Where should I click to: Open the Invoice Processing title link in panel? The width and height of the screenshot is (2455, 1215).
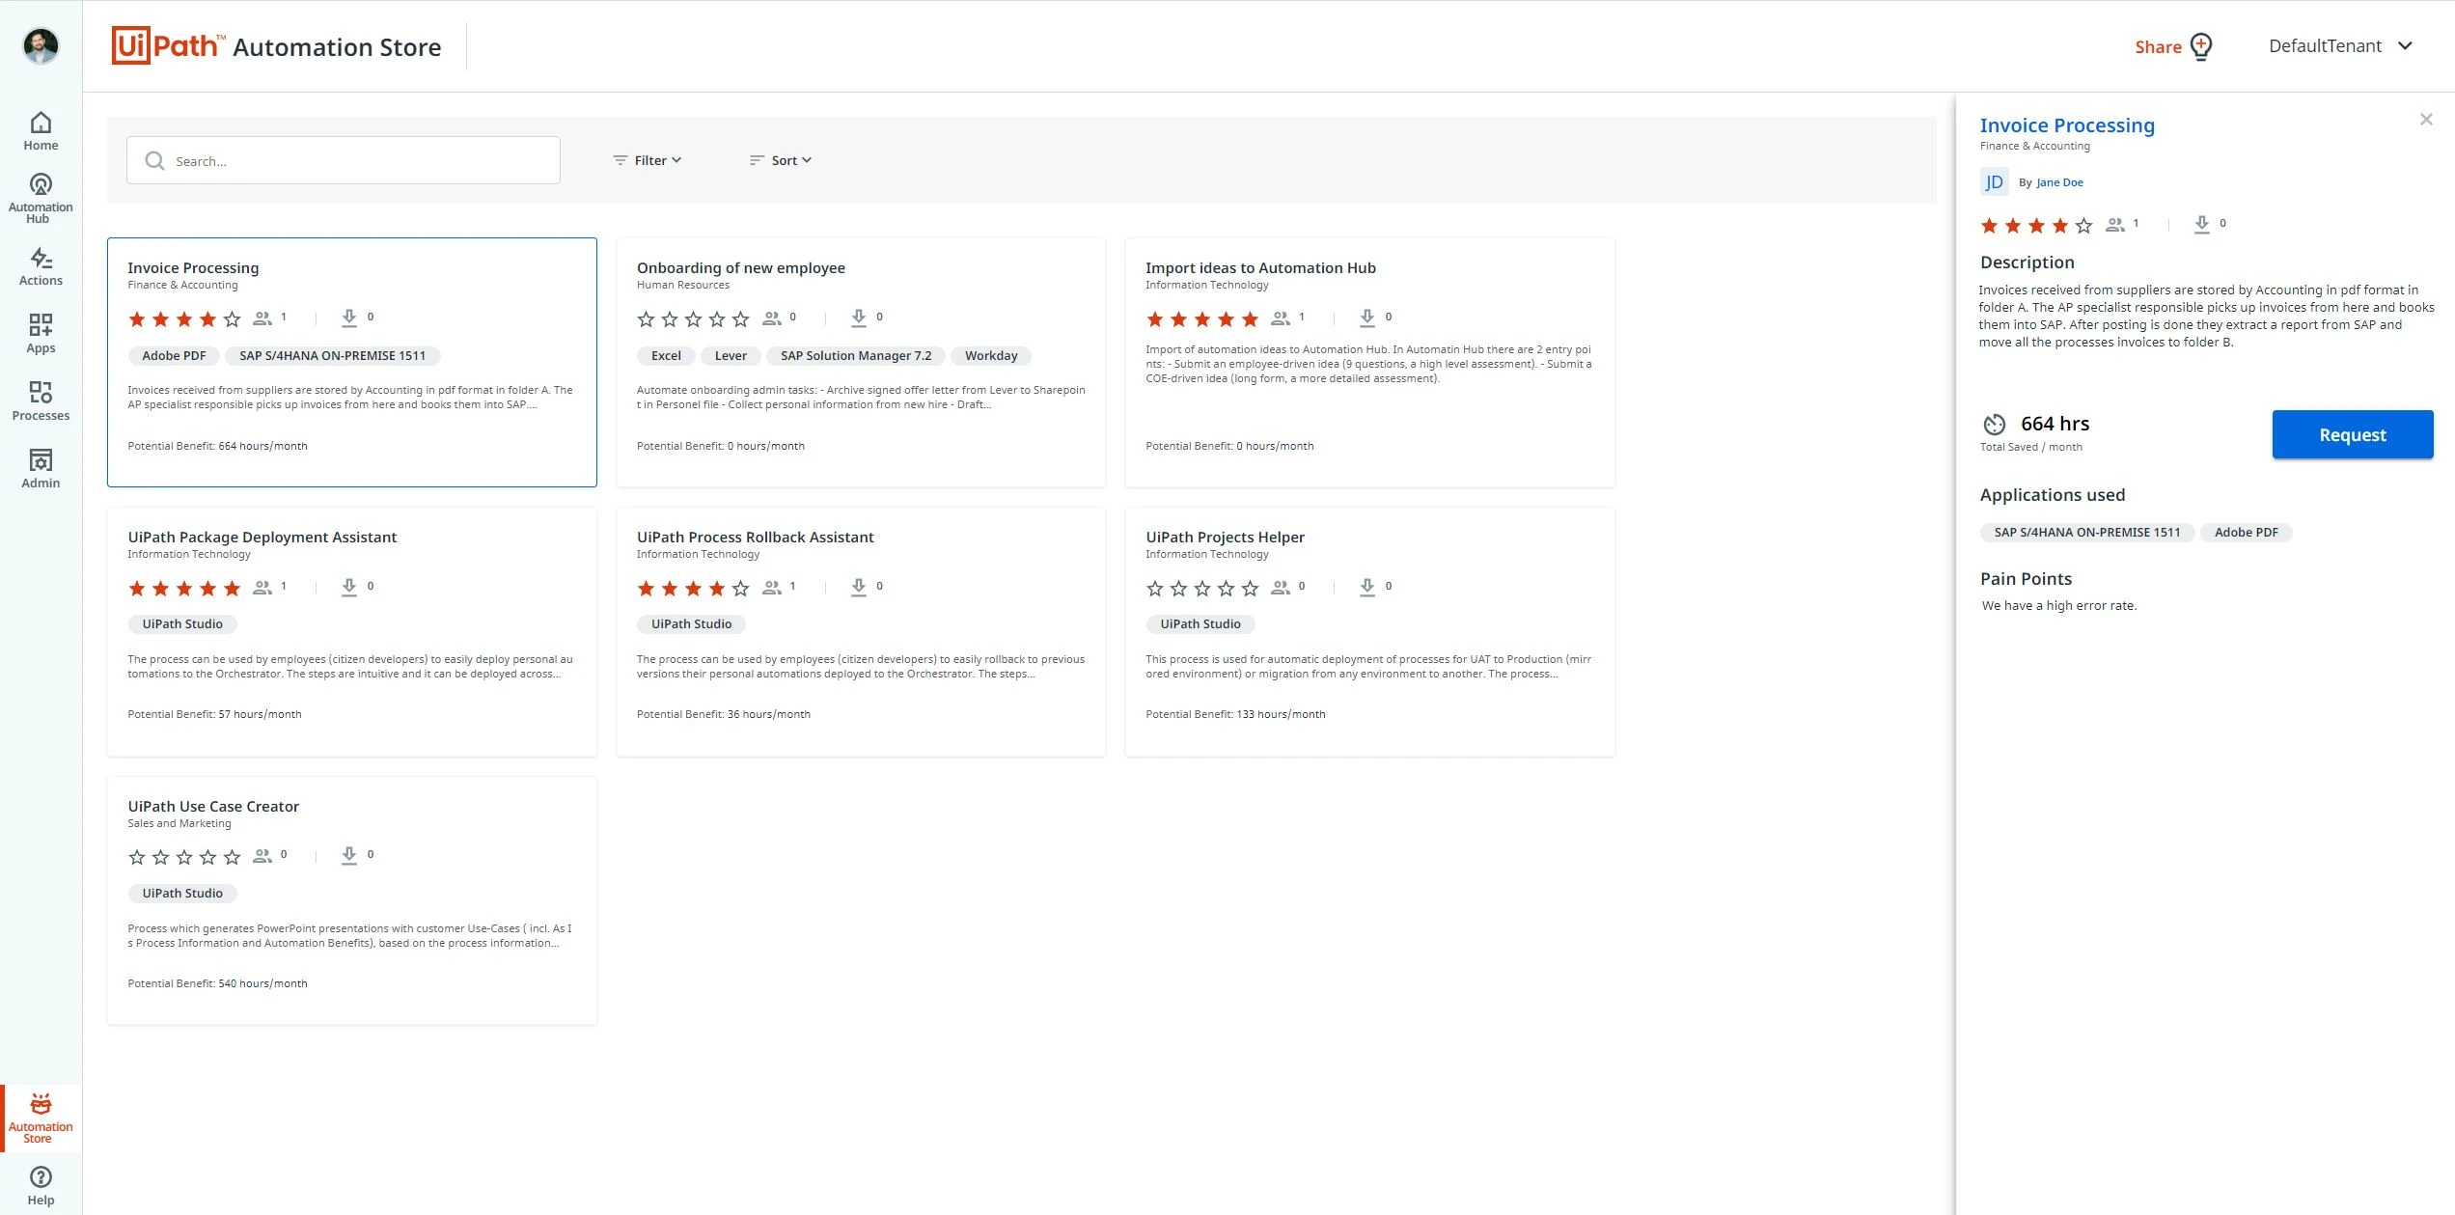pyautogui.click(x=2067, y=125)
